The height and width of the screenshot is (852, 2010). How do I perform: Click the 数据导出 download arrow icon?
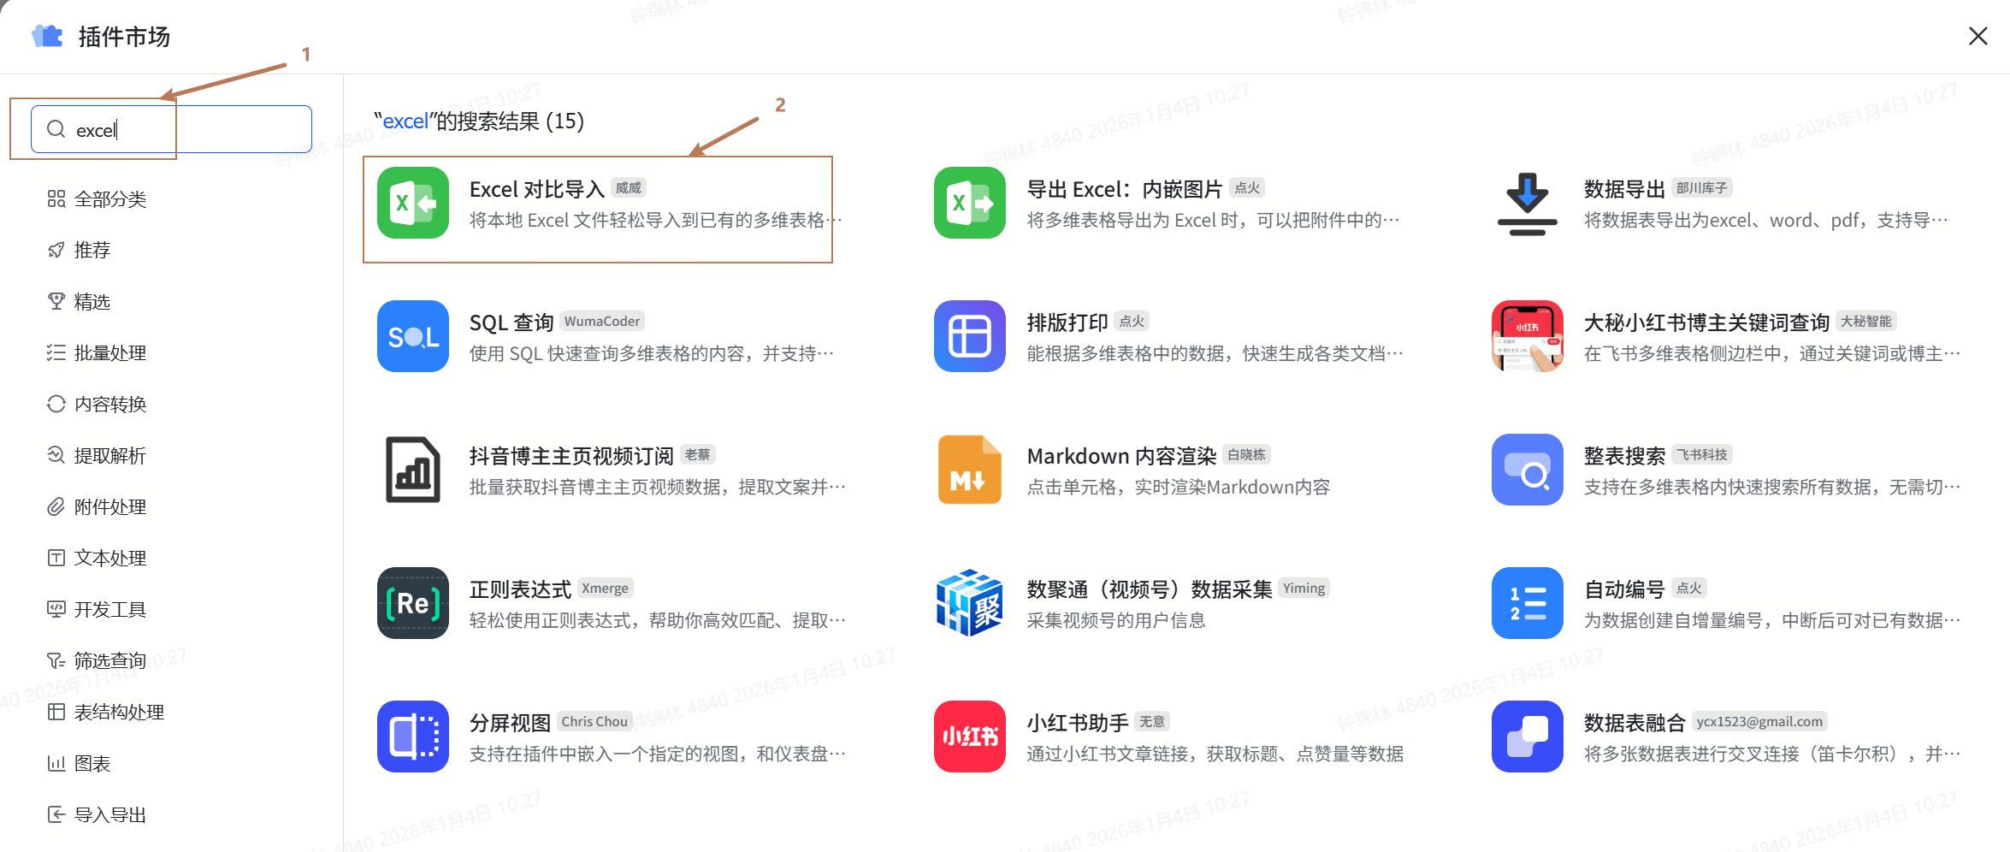point(1527,203)
